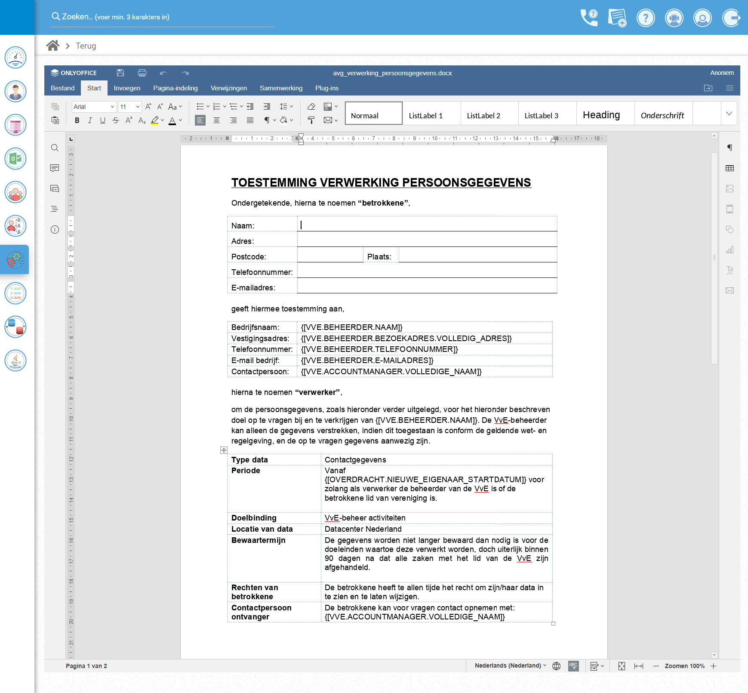Screen dimensions: 748x693
Task: Switch to the Invoegen tab
Action: click(127, 88)
